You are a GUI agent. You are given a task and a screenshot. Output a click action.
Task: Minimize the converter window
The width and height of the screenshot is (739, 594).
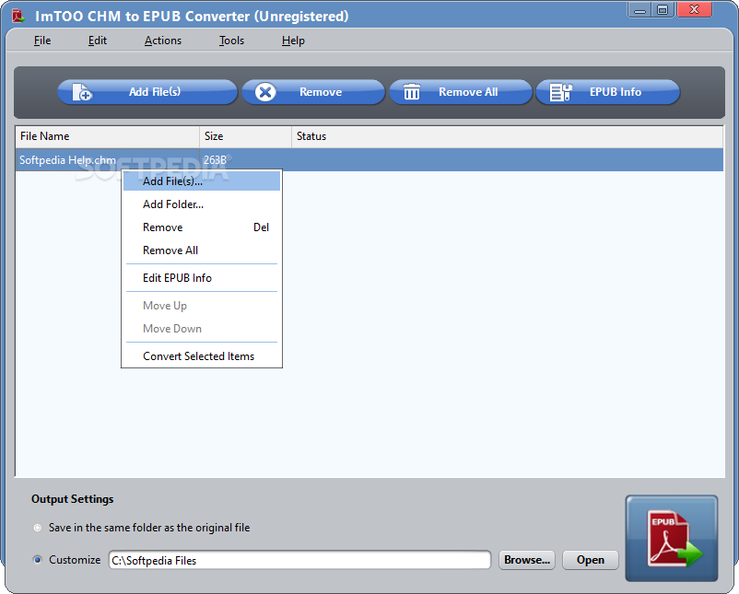tap(639, 10)
